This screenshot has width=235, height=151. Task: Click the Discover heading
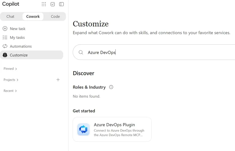click(84, 73)
